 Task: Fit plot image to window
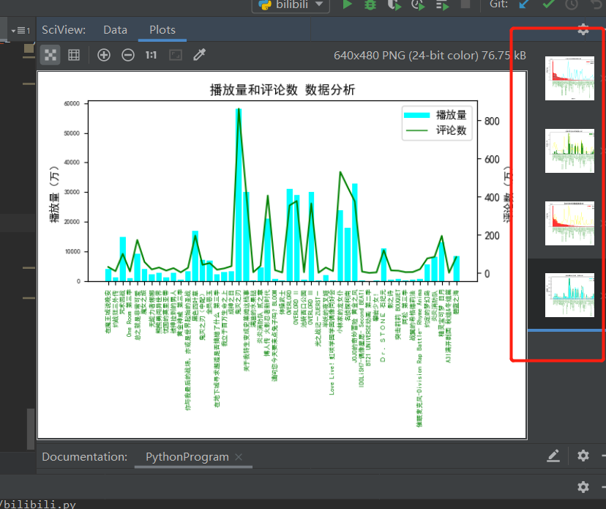176,55
